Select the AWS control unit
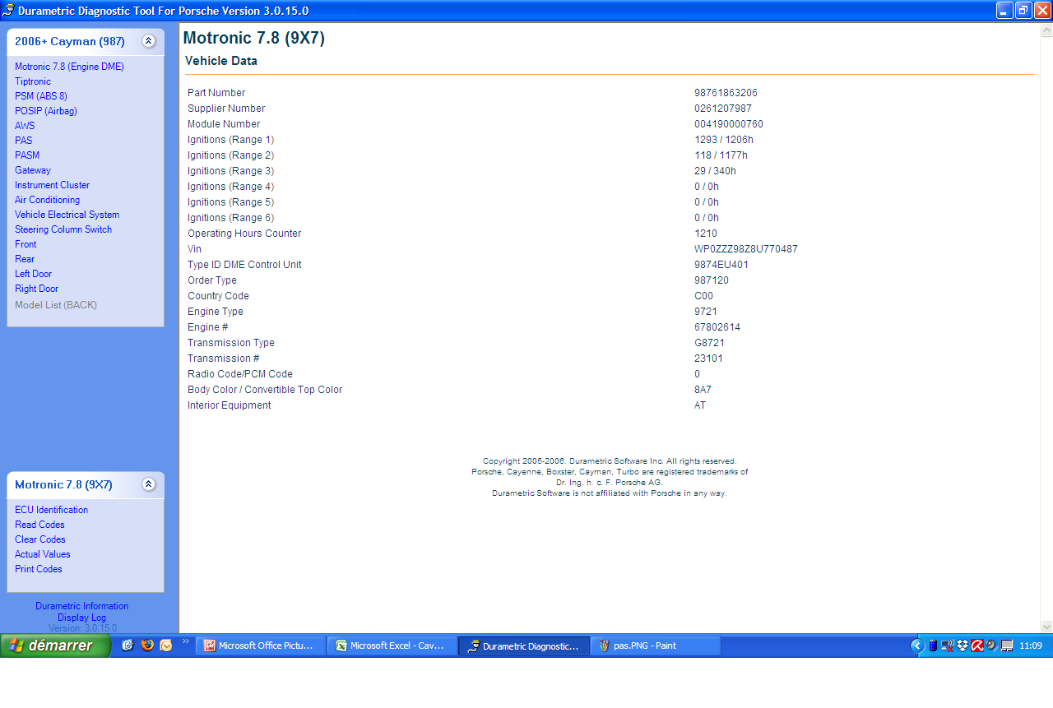The width and height of the screenshot is (1053, 708). click(x=25, y=126)
